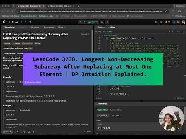The width and height of the screenshot is (186, 139).
Task: Click the bookmark icon in editor toolbar
Action: pos(173,32)
